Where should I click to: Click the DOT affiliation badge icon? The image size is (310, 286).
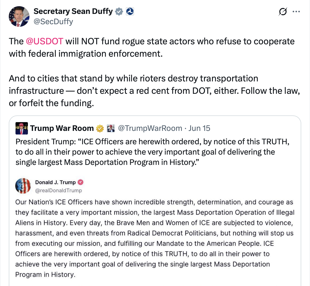pos(130,12)
